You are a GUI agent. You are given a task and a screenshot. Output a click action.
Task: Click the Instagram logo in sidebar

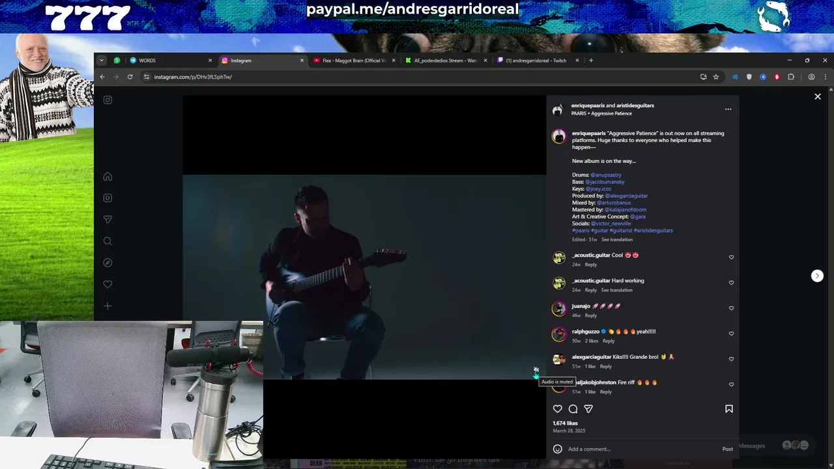point(108,100)
